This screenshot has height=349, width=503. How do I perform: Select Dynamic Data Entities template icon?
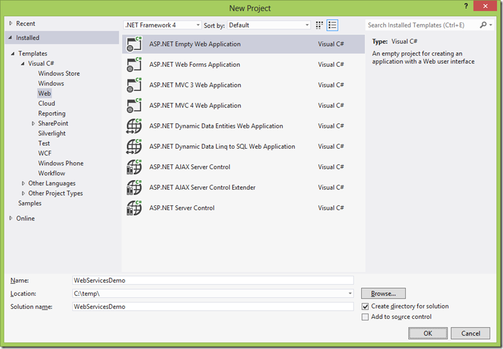(x=134, y=126)
